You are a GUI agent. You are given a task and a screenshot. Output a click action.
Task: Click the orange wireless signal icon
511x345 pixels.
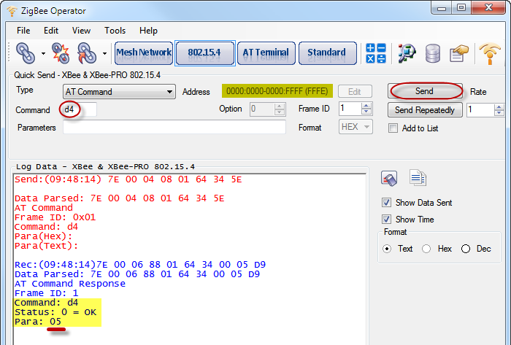coord(490,53)
